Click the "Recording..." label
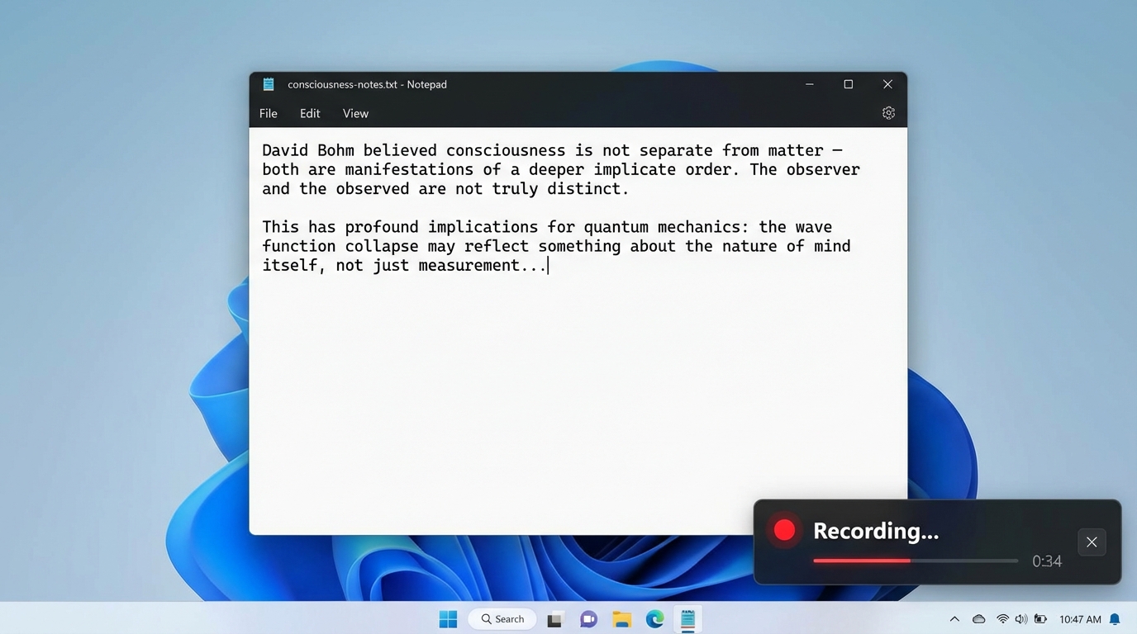The width and height of the screenshot is (1137, 634). pos(876,531)
